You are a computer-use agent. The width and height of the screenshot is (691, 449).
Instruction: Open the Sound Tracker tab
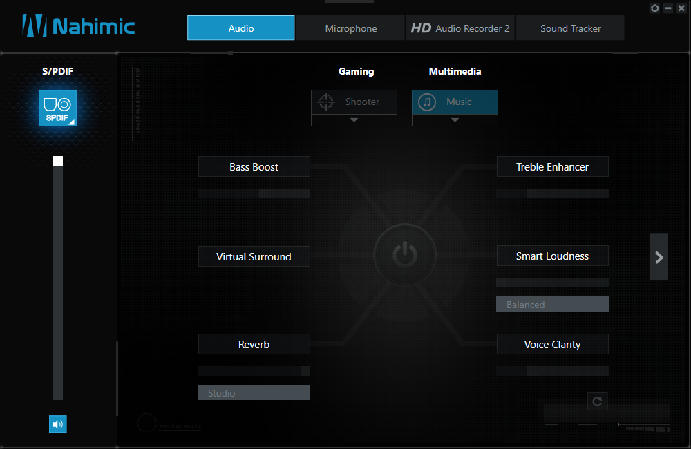[570, 28]
